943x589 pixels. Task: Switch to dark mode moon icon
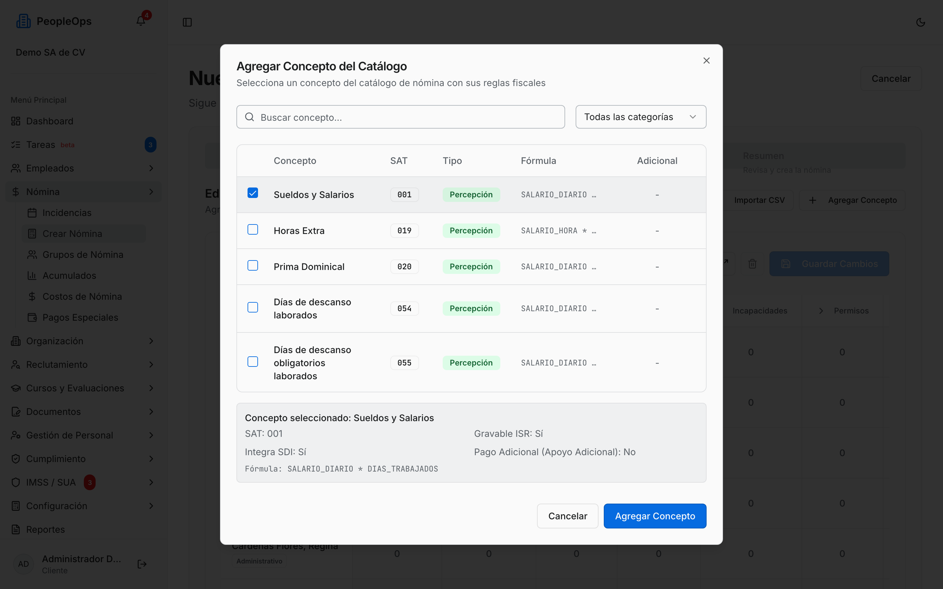tap(920, 22)
